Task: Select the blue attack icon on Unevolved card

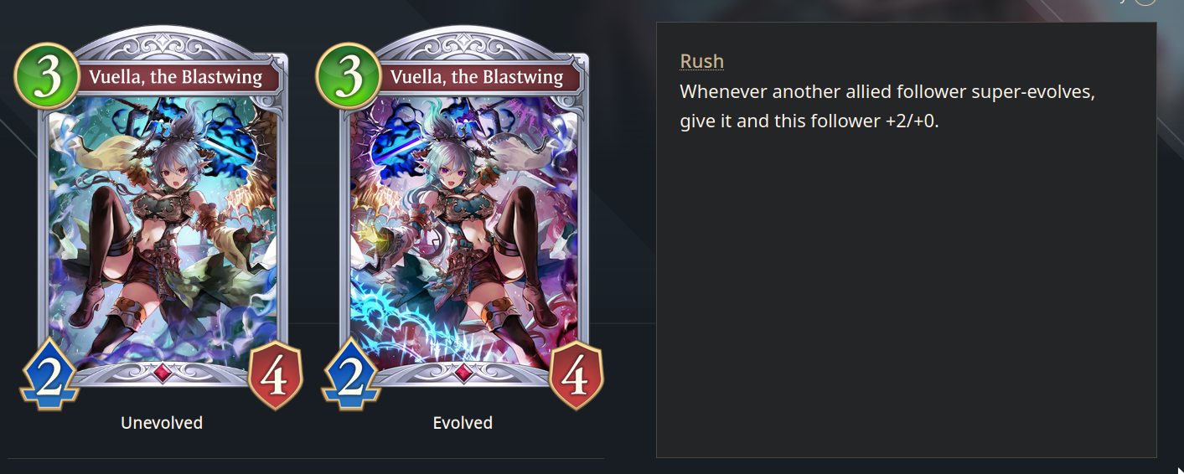Action: pyautogui.click(x=49, y=373)
